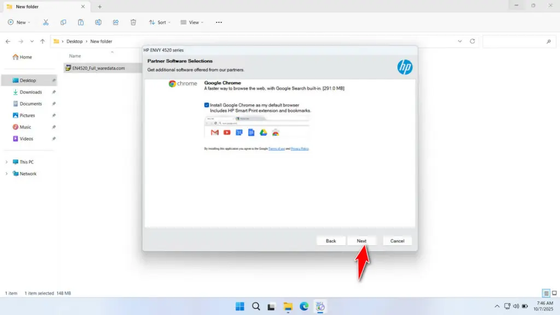Click the Cut scissors icon in toolbar
The image size is (560, 315).
tap(46, 22)
